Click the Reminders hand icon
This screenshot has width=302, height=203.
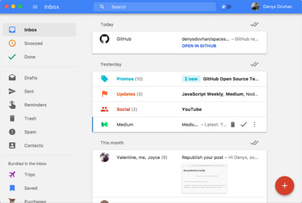pos(12,105)
